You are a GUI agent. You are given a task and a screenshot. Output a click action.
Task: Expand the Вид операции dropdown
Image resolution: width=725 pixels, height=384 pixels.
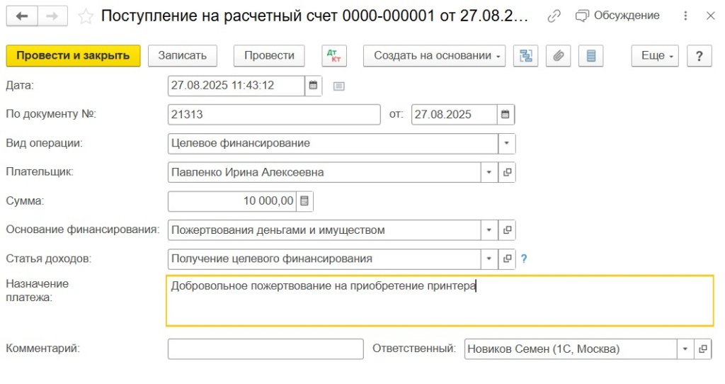tap(507, 144)
